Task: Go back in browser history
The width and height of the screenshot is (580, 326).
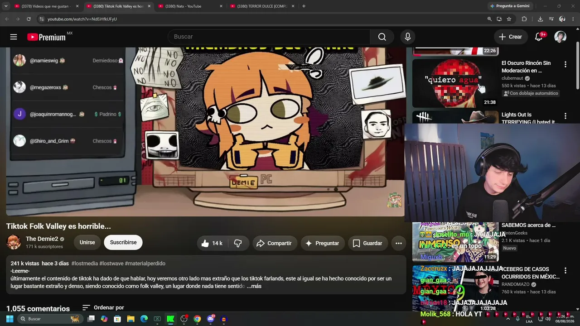Action: (x=7, y=19)
